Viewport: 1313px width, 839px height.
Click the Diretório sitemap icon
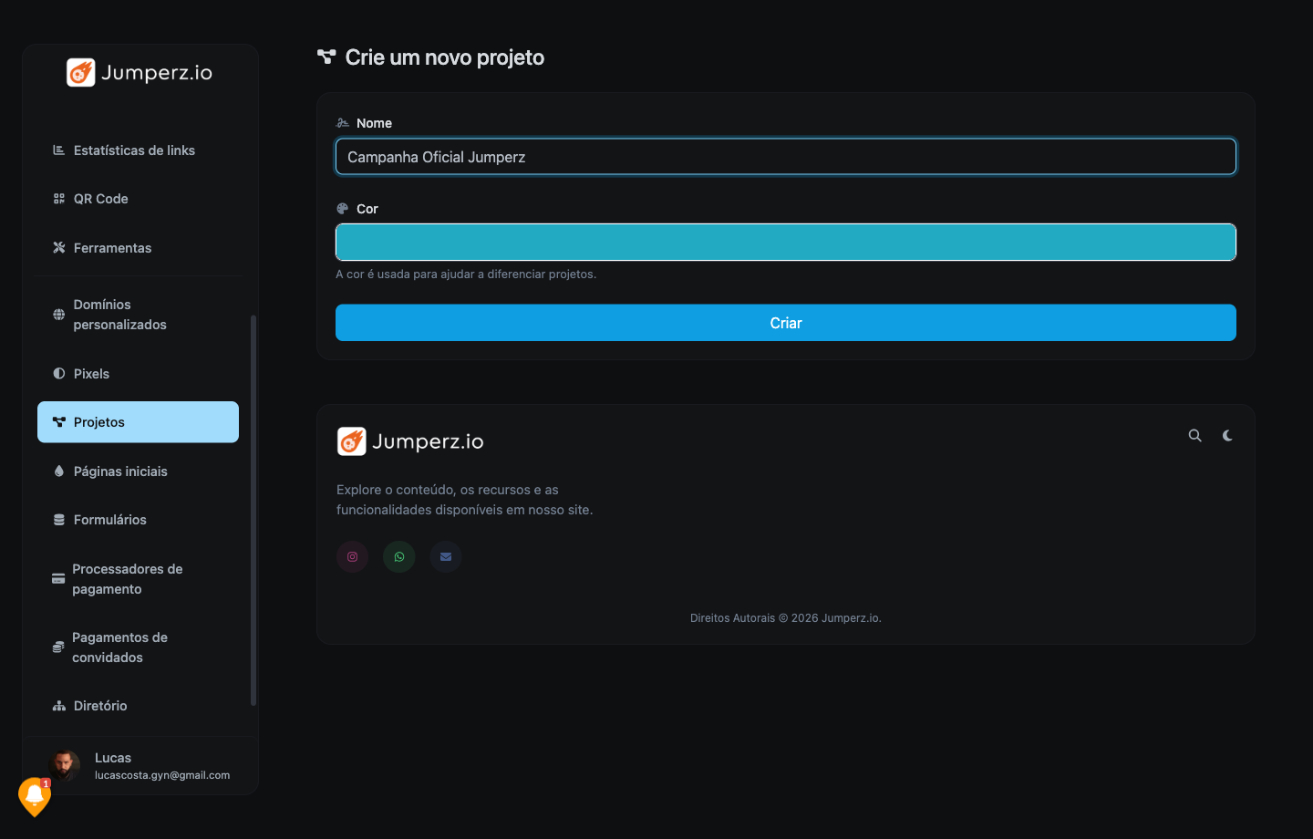(x=58, y=705)
